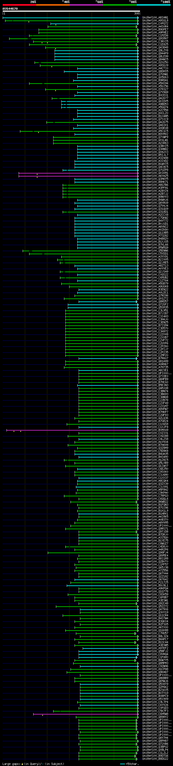Viewport: 173px width, 766px height.
Task: Click label UniRef100_B7R607
Action: click(155, 358)
